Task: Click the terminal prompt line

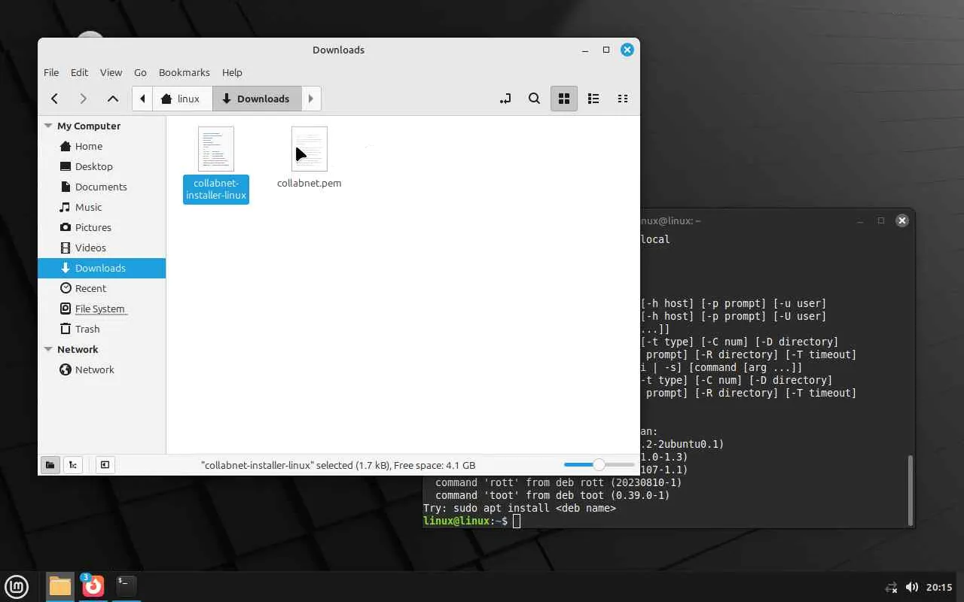Action: pyautogui.click(x=471, y=521)
